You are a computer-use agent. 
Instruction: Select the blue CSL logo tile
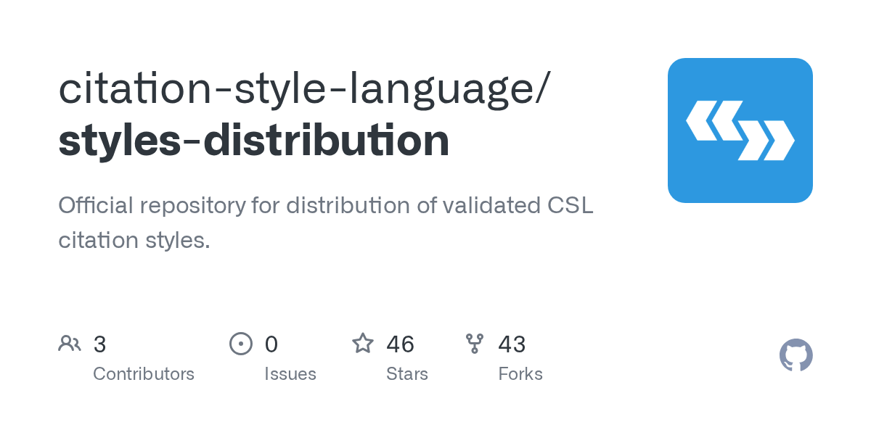[x=740, y=130]
